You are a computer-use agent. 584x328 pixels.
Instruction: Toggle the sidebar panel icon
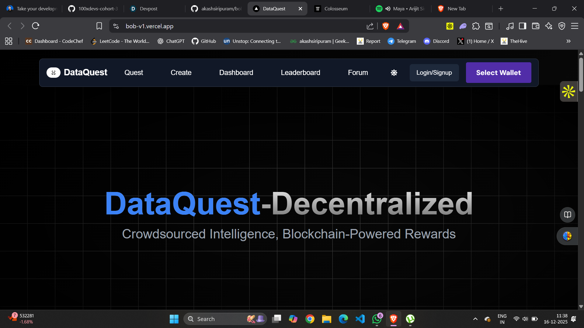point(523,26)
